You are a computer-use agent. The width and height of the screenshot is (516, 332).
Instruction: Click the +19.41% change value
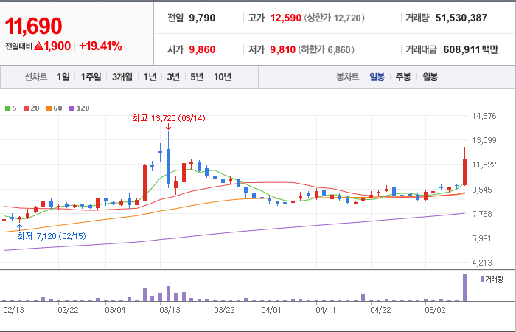point(100,46)
